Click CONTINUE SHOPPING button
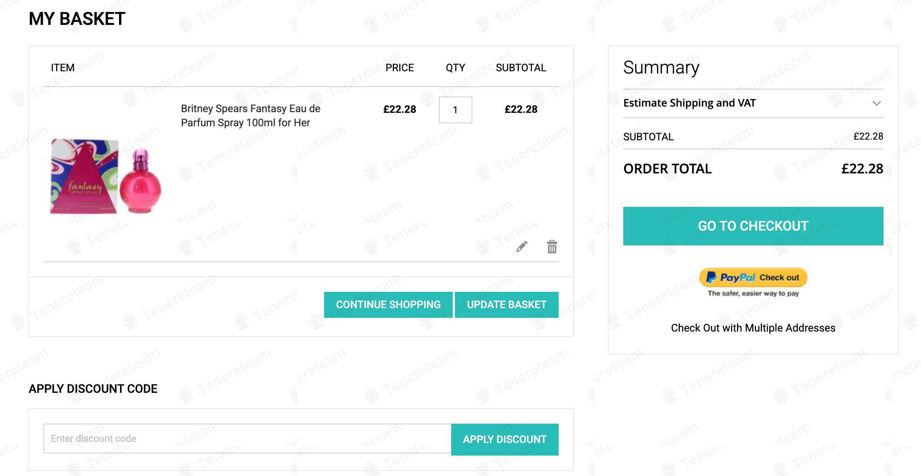 [x=388, y=304]
